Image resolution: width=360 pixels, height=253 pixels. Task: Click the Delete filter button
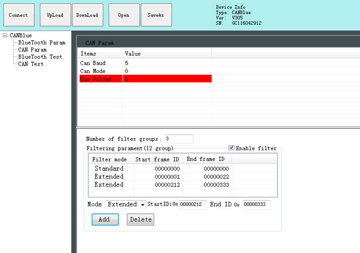tap(140, 220)
